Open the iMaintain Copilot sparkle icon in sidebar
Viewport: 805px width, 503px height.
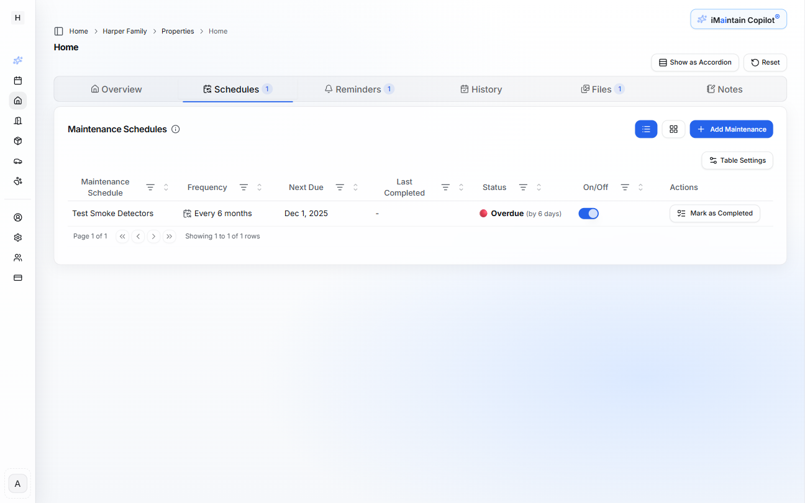coord(17,60)
